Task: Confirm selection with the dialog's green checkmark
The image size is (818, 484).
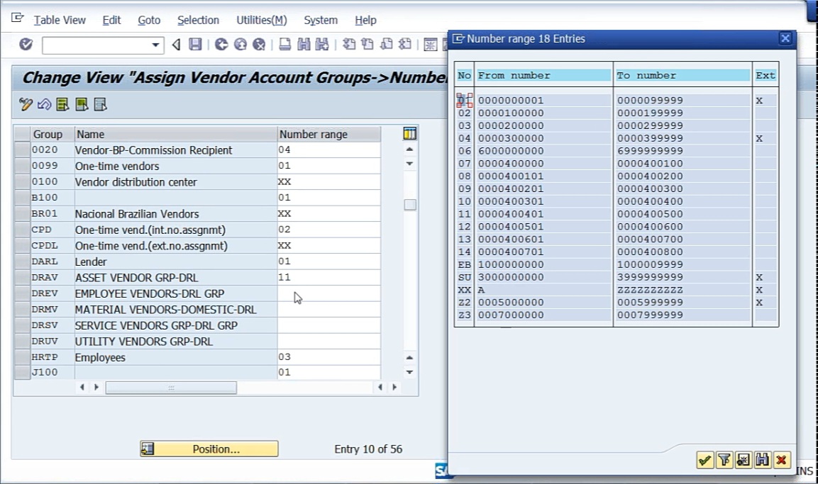Action: click(704, 460)
